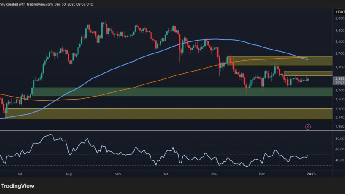Screen dimensions: 345x194
Task: Click the header text with Dec 30, 2025 timestamp
Action: click(x=47, y=4)
